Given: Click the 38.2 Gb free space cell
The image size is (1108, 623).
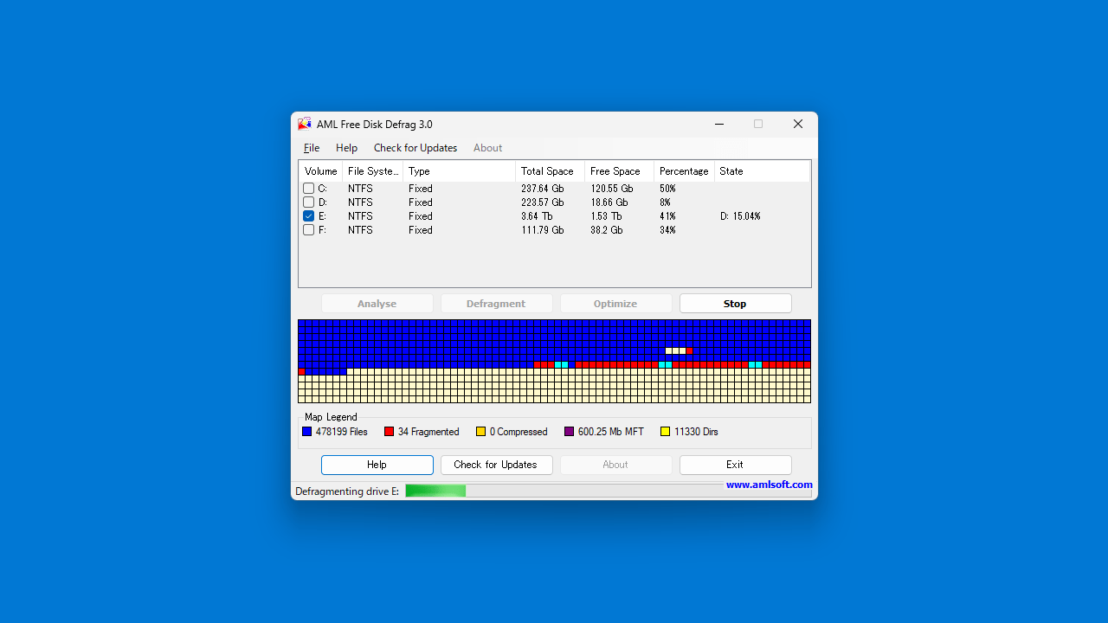Looking at the screenshot, I should tap(606, 230).
